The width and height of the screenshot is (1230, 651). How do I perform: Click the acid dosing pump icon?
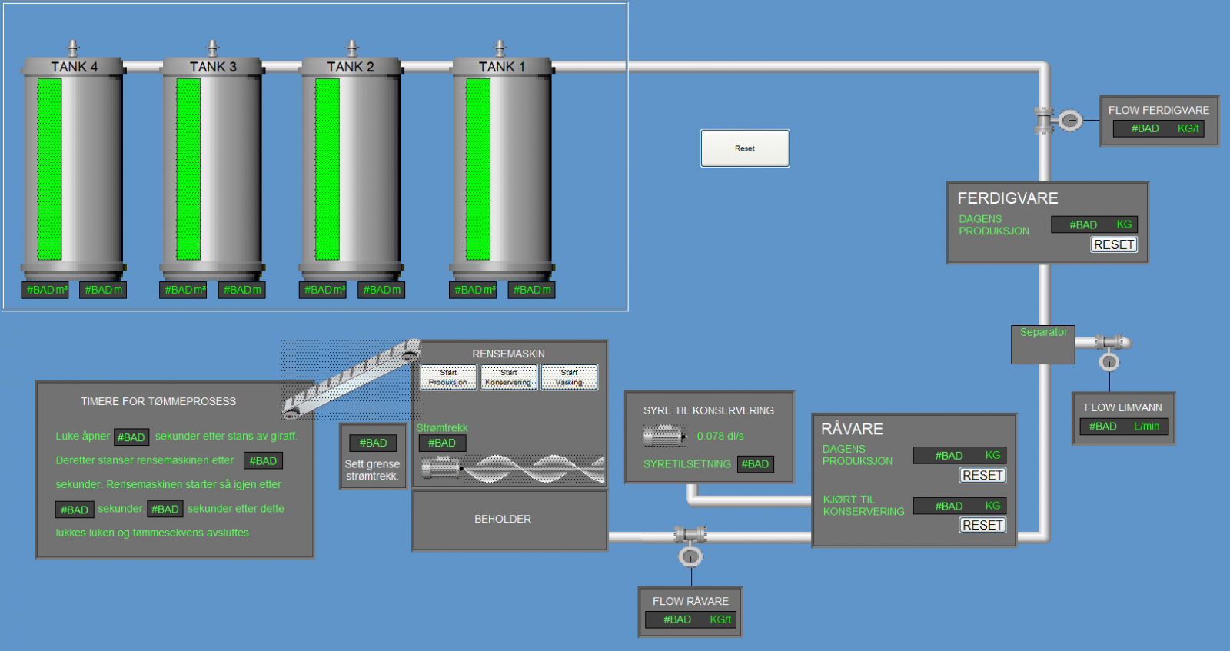pyautogui.click(x=664, y=437)
